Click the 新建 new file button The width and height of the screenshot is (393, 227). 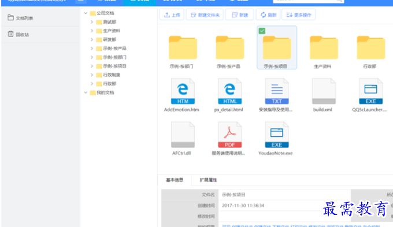(240, 15)
